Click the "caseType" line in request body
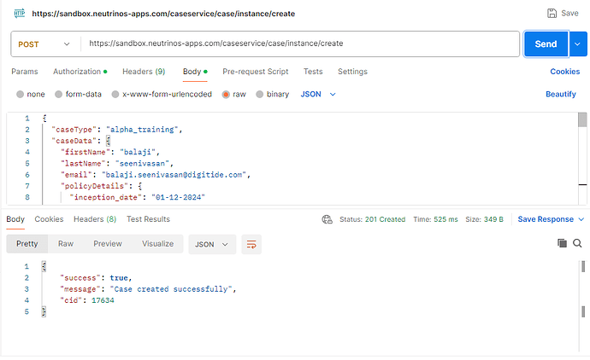The image size is (590, 360). [x=117, y=130]
